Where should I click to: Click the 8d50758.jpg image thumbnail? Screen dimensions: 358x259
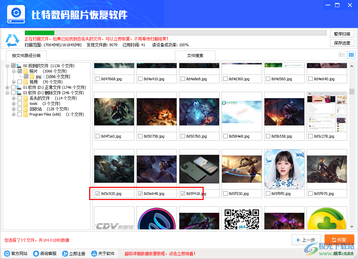point(156,111)
